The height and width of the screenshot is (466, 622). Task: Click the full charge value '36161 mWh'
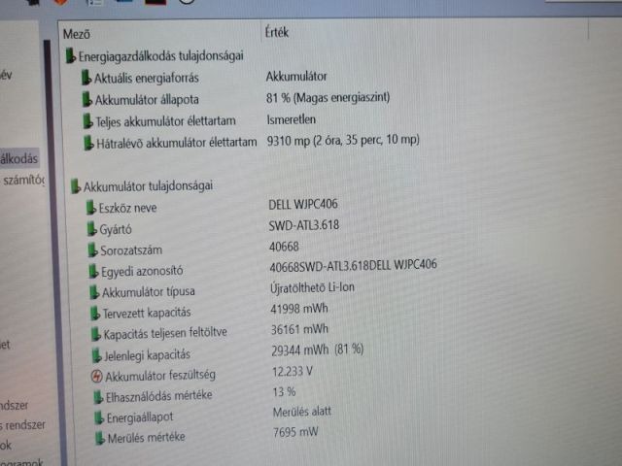tap(299, 329)
